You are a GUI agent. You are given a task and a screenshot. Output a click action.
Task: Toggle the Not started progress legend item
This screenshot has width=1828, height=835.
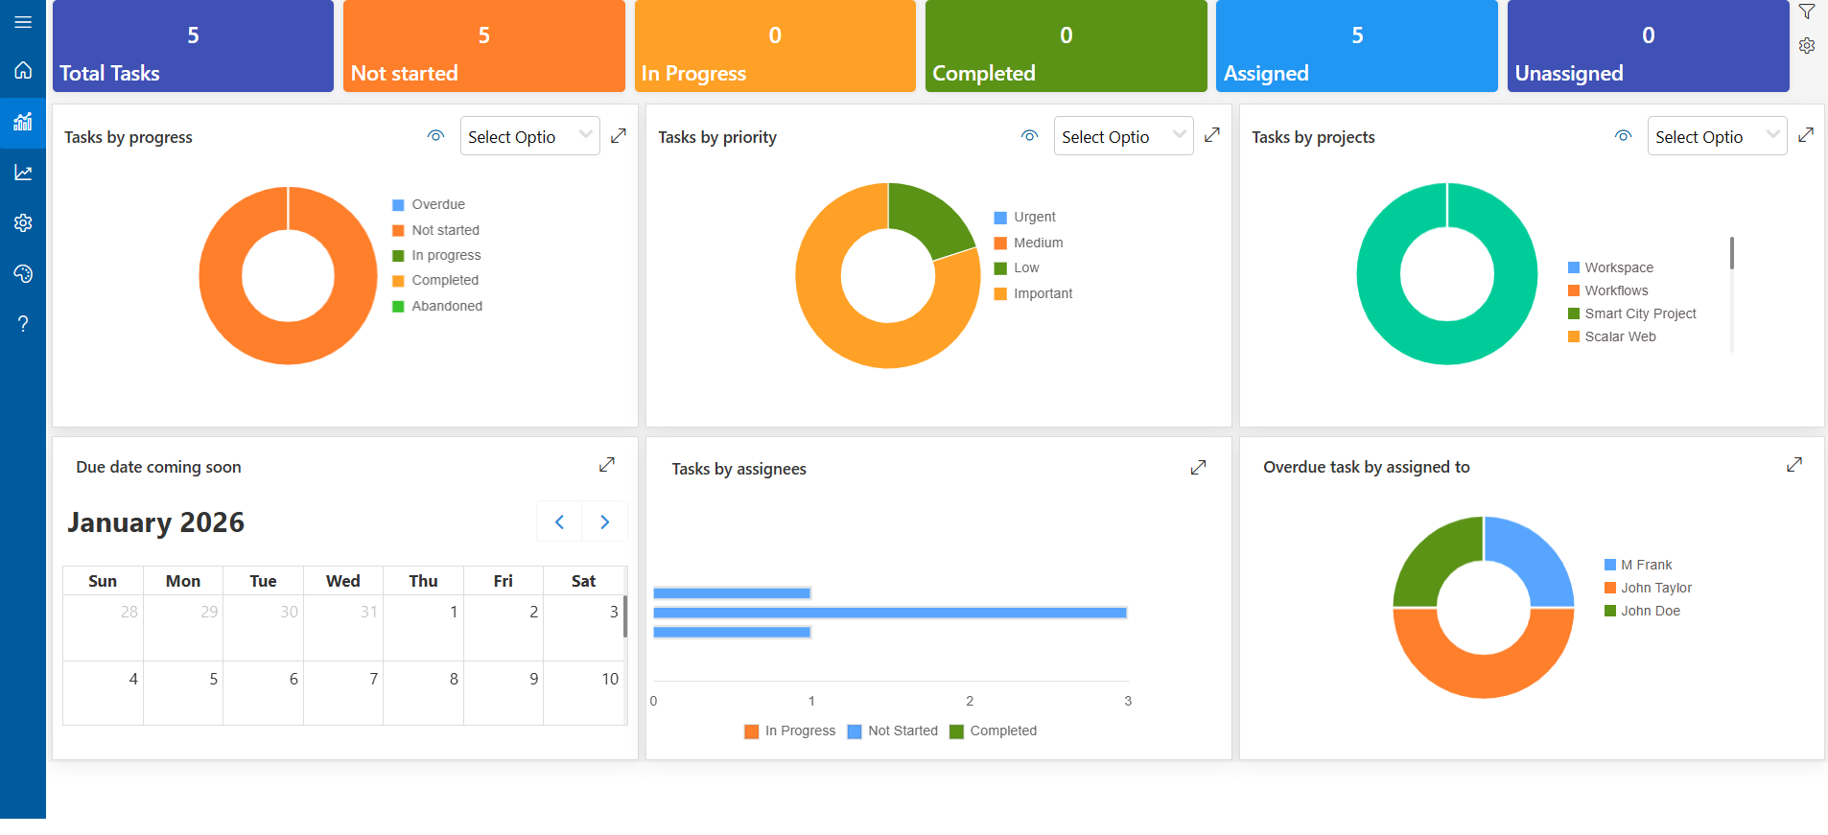point(436,230)
